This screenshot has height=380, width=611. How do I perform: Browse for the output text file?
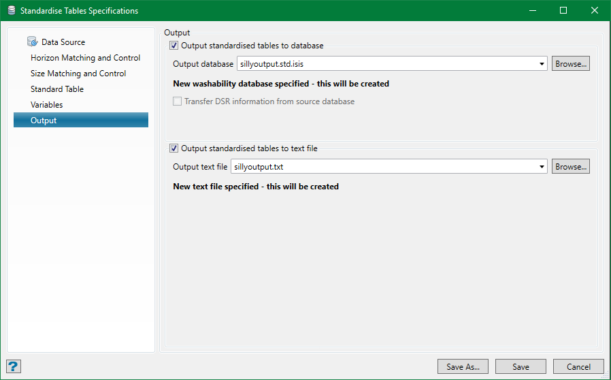tap(570, 167)
